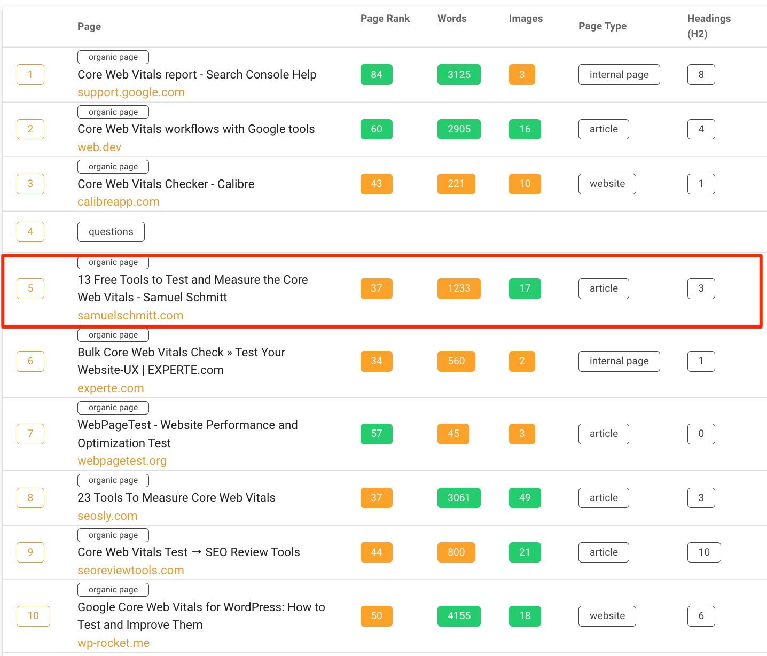Click the page rank 37 badge in the samuelschmitt.com row

click(377, 288)
